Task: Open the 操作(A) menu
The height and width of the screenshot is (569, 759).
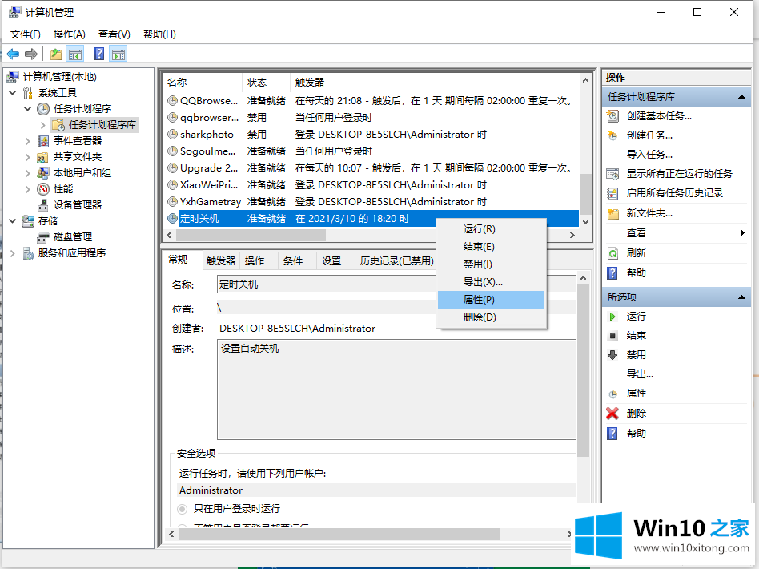Action: tap(69, 34)
